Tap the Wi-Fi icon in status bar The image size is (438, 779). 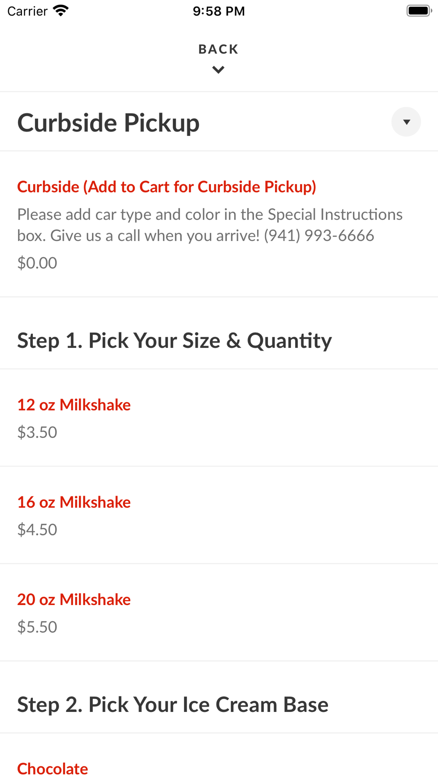[61, 11]
